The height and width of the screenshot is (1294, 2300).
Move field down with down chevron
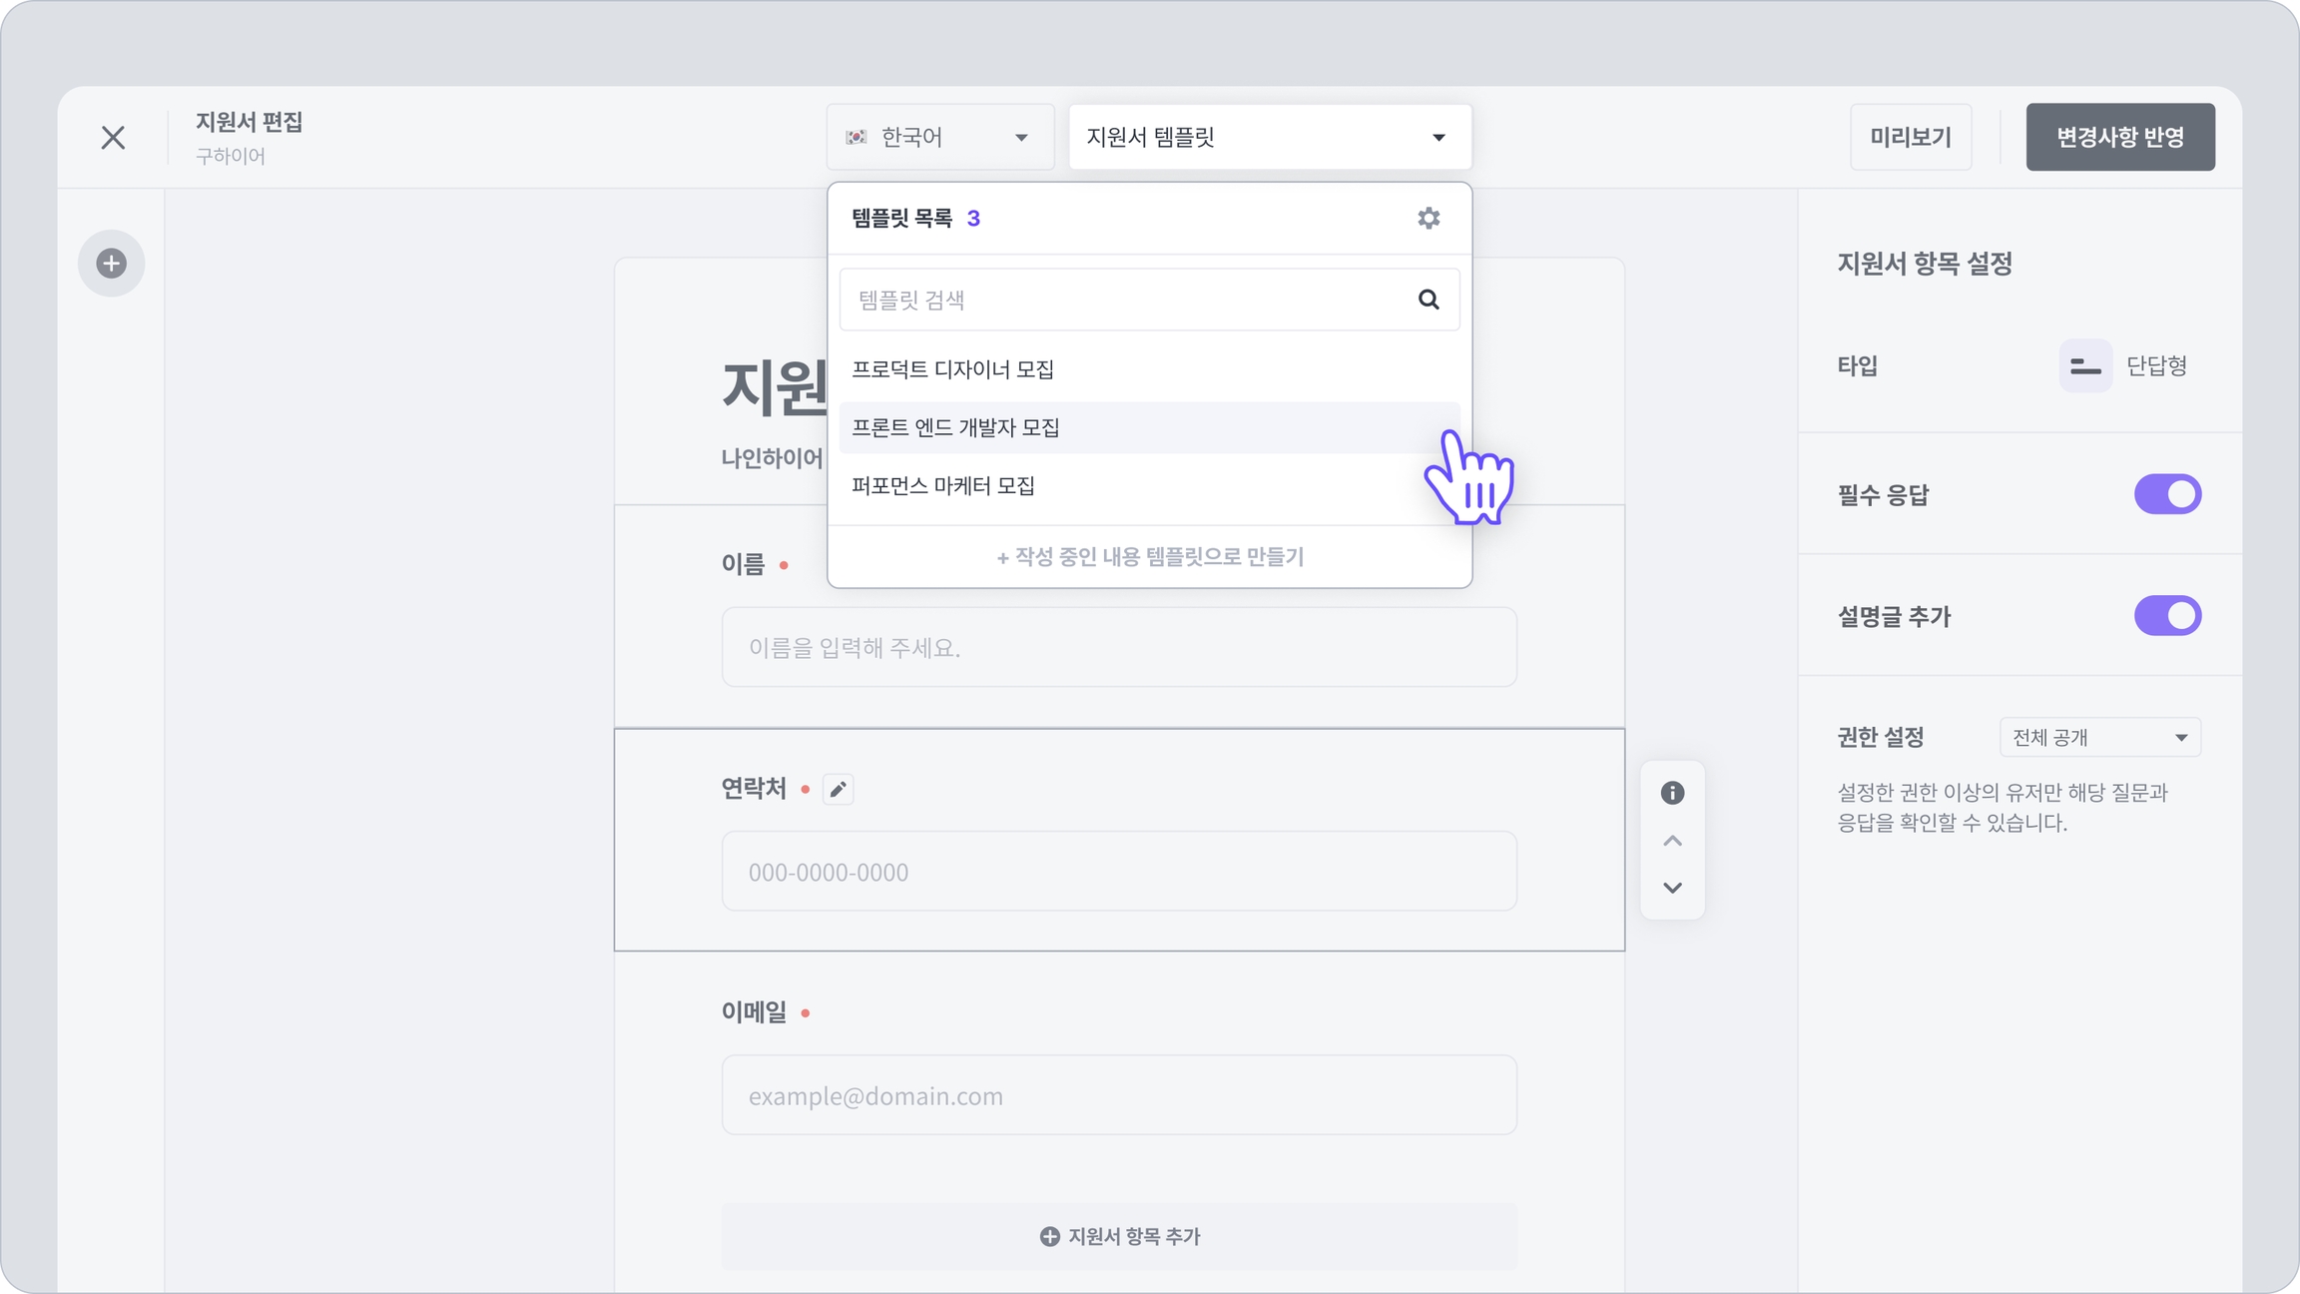tap(1672, 888)
